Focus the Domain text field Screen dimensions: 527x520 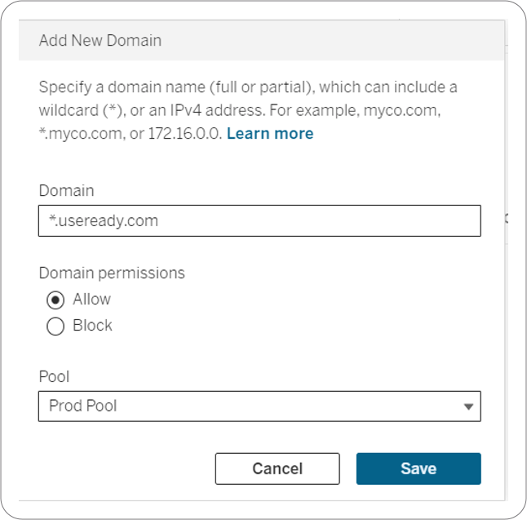[259, 220]
